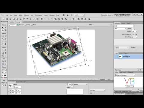The image size is (144, 108).
Task: Pick the Text tool
Action: click(6, 53)
